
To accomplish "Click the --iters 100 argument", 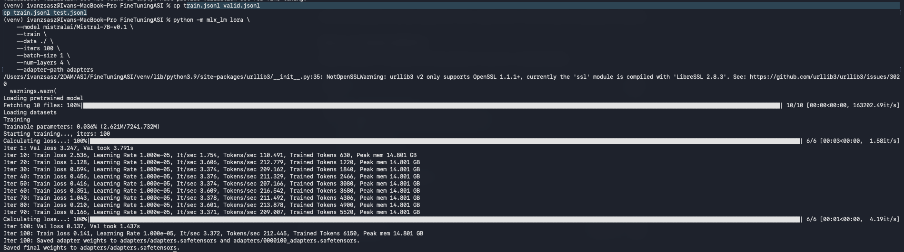I will (38, 48).
